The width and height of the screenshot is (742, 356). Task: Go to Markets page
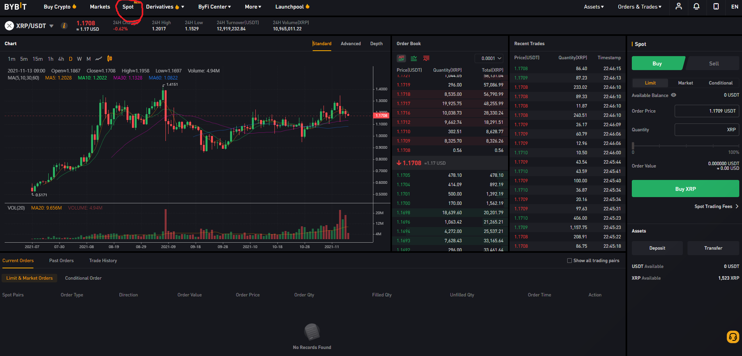100,7
